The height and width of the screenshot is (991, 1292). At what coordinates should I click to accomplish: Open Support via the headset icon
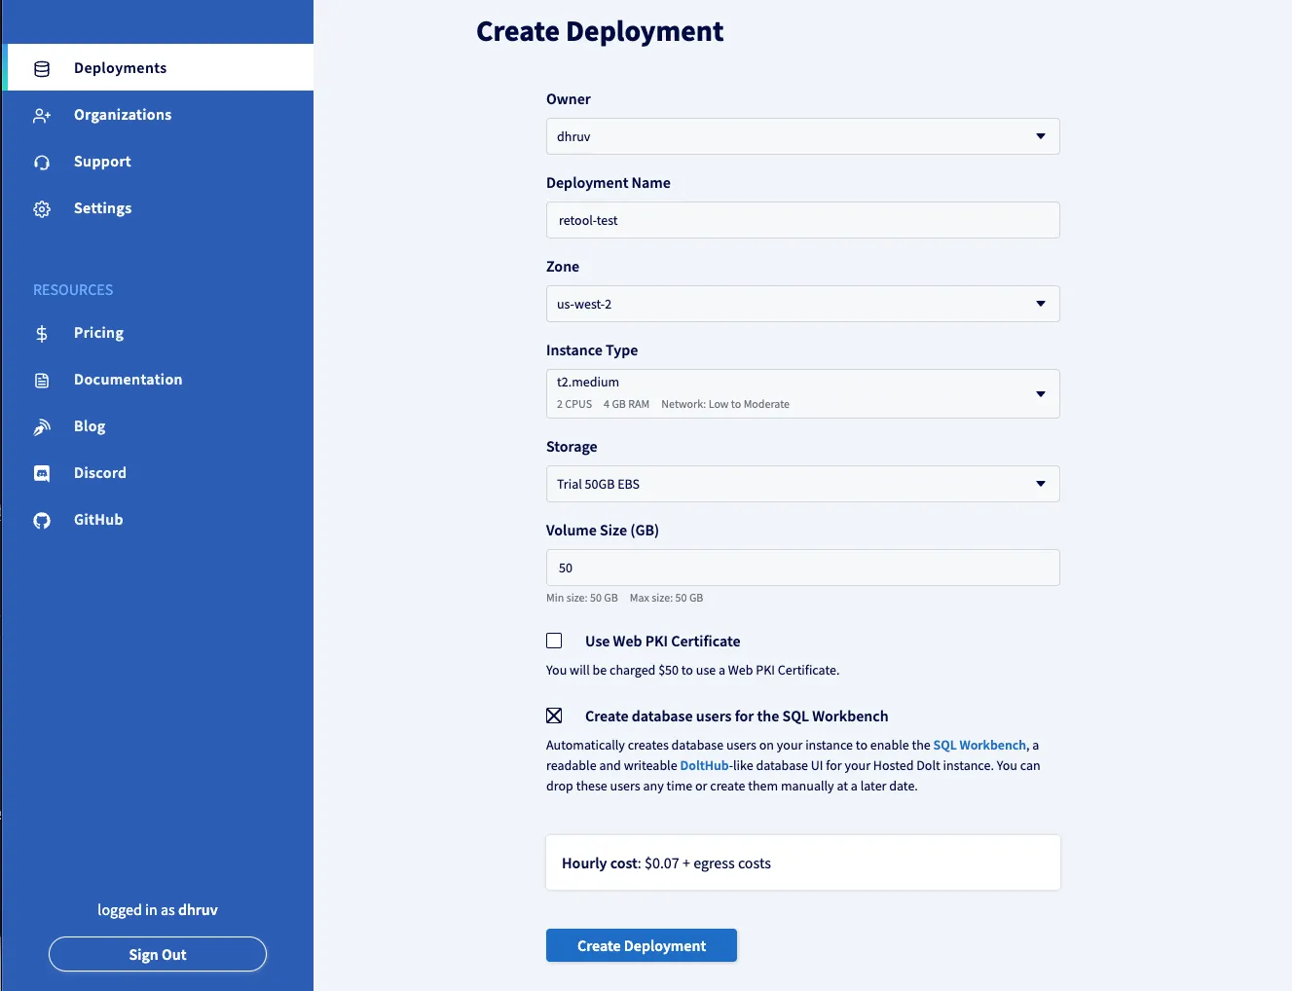(41, 162)
